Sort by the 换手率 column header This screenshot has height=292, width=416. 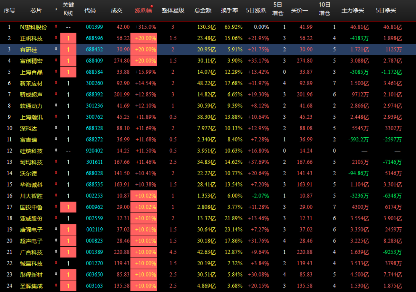point(229,10)
